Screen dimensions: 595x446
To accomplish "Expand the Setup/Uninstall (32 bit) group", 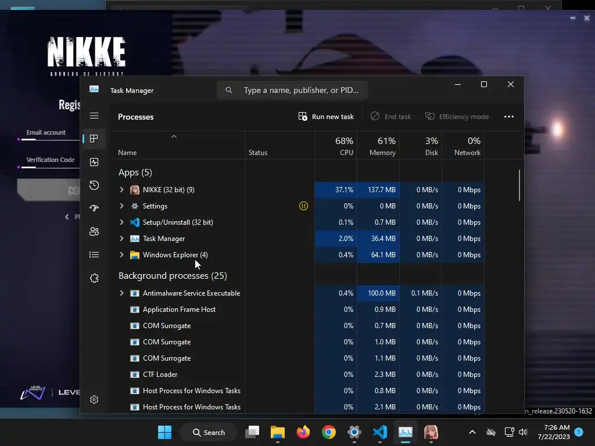I will pyautogui.click(x=121, y=222).
